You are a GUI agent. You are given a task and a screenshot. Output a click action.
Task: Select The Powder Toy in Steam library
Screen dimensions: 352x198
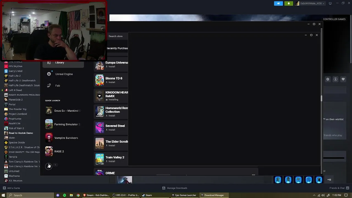click(x=18, y=109)
